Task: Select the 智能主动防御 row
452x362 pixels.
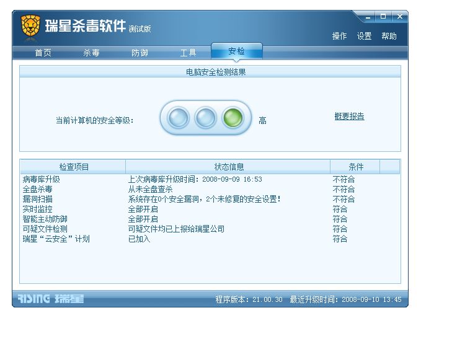Action: coord(210,219)
